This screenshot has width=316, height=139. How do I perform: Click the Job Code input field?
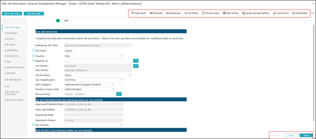pos(70,51)
